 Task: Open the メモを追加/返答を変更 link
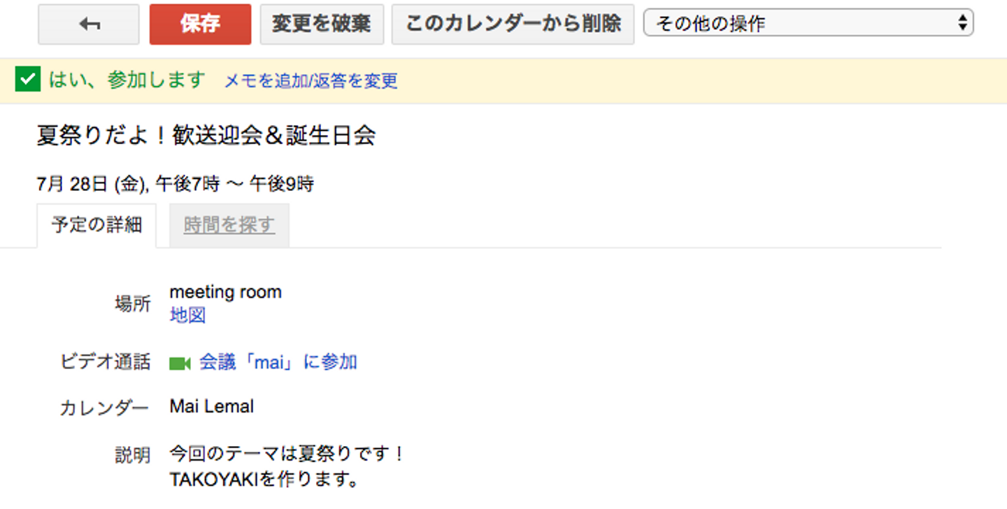(x=310, y=81)
